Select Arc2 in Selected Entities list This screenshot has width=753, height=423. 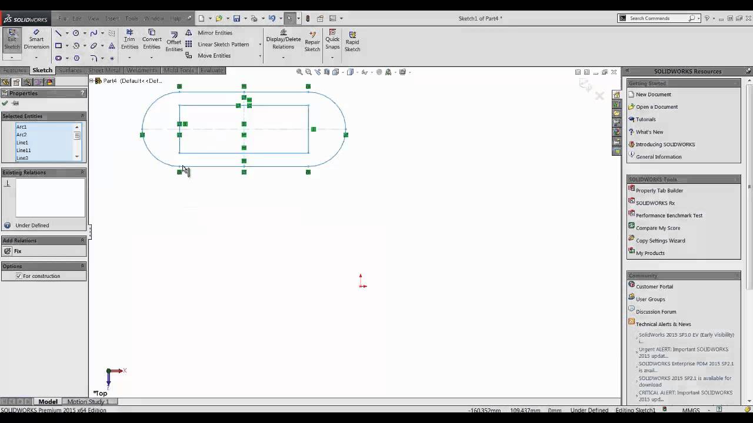22,135
